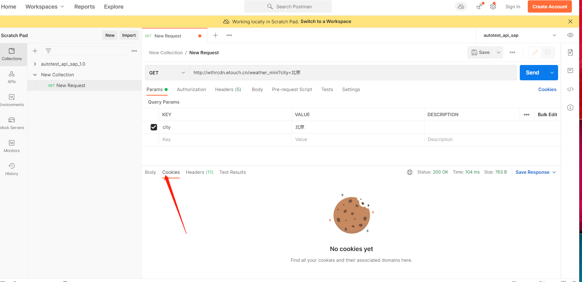Open collections sidebar more options menu
Viewport: 582px width, 282px height.
pyautogui.click(x=134, y=51)
